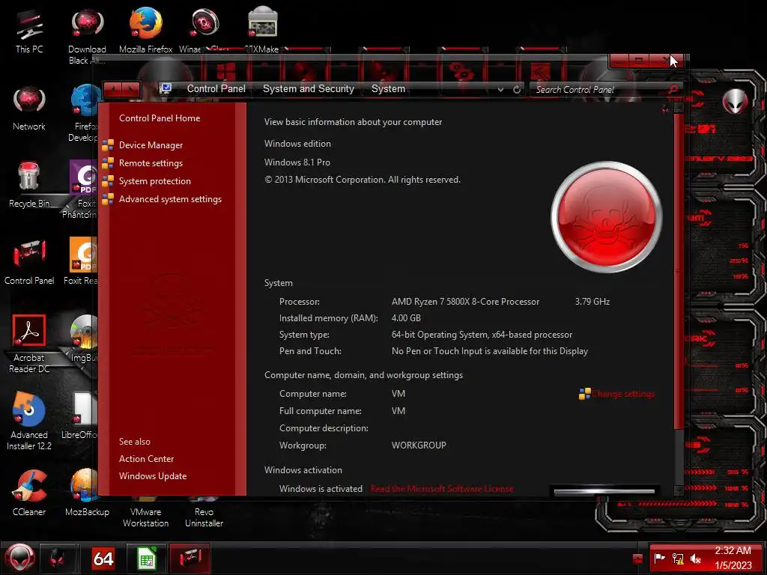
Task: Click the search magnifier icon
Action: pos(673,89)
